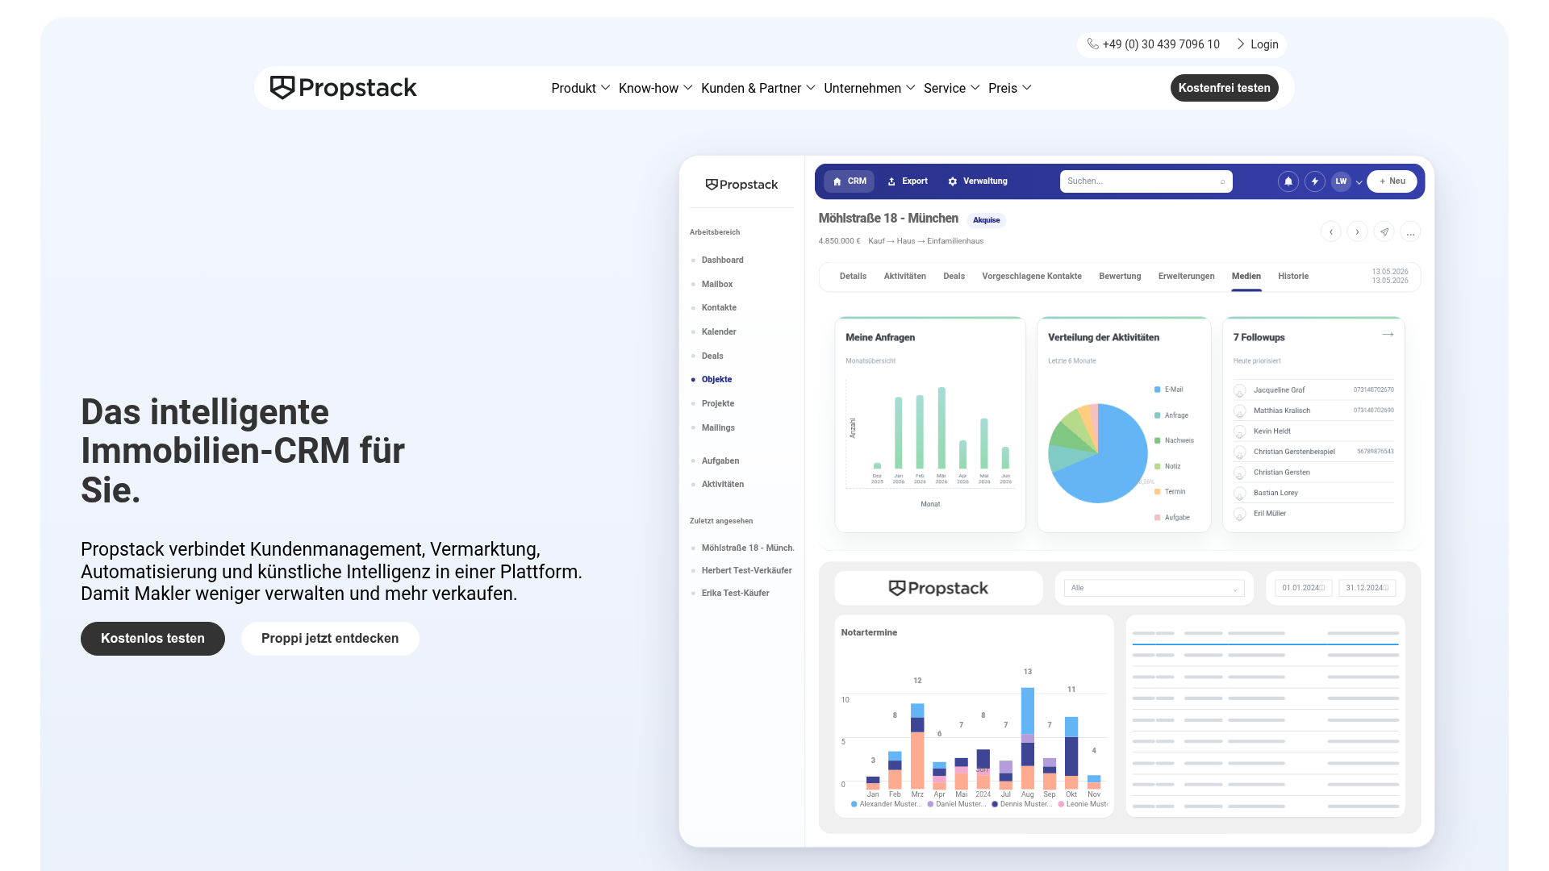
Task: Select recently viewed Erika Test-Käufer
Action: coord(735,594)
